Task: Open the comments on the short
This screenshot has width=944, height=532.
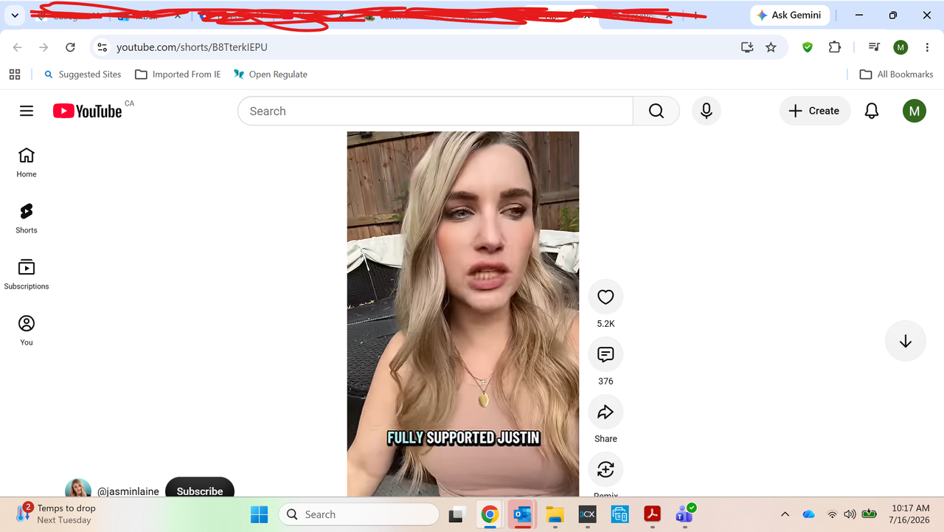Action: tap(605, 354)
